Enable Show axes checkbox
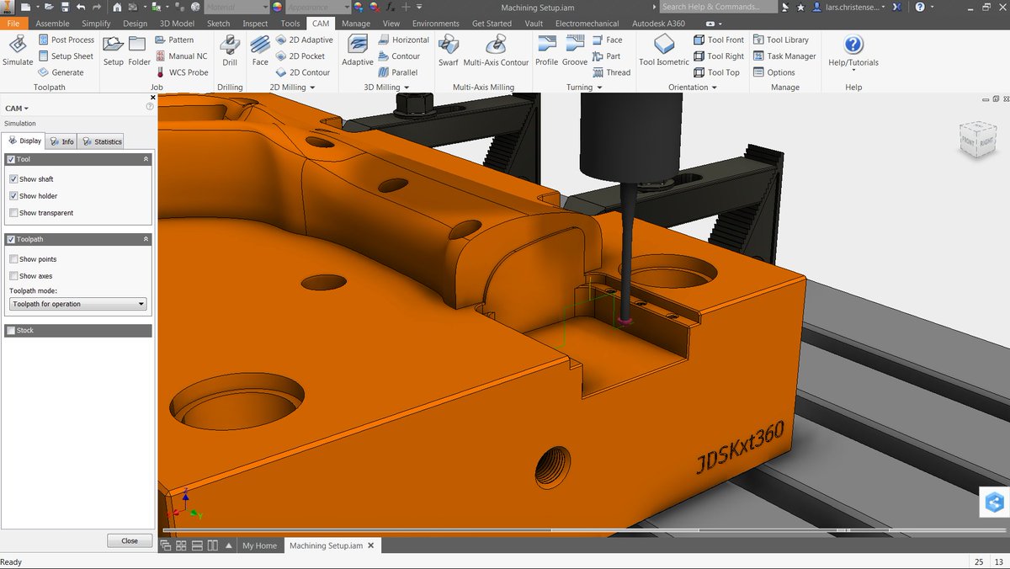1010x569 pixels. 13,276
